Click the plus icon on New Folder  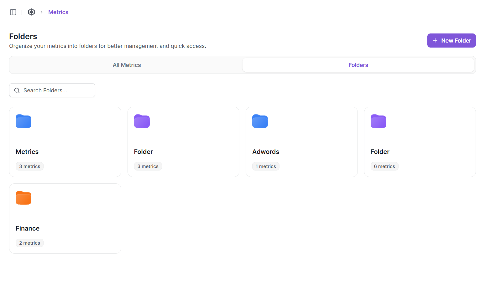click(x=435, y=41)
